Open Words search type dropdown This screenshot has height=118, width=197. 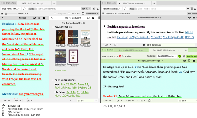click(x=32, y=9)
